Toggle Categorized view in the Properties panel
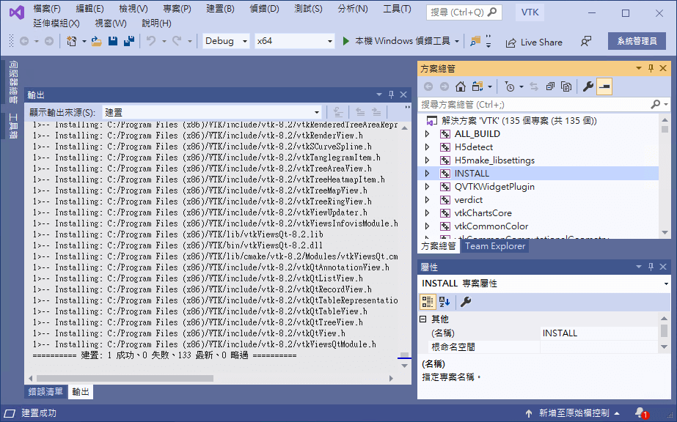 coord(428,302)
